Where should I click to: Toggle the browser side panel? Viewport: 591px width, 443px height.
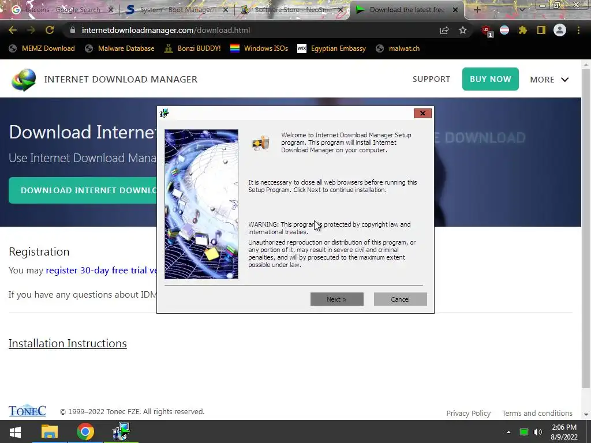point(541,30)
